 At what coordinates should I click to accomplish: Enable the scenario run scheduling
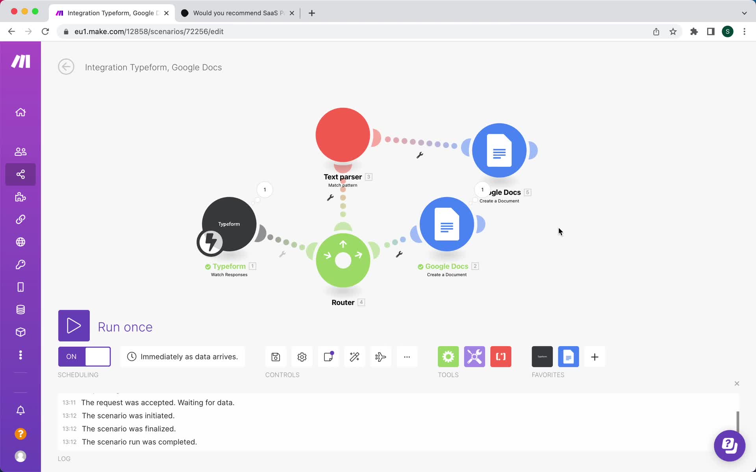(x=84, y=356)
